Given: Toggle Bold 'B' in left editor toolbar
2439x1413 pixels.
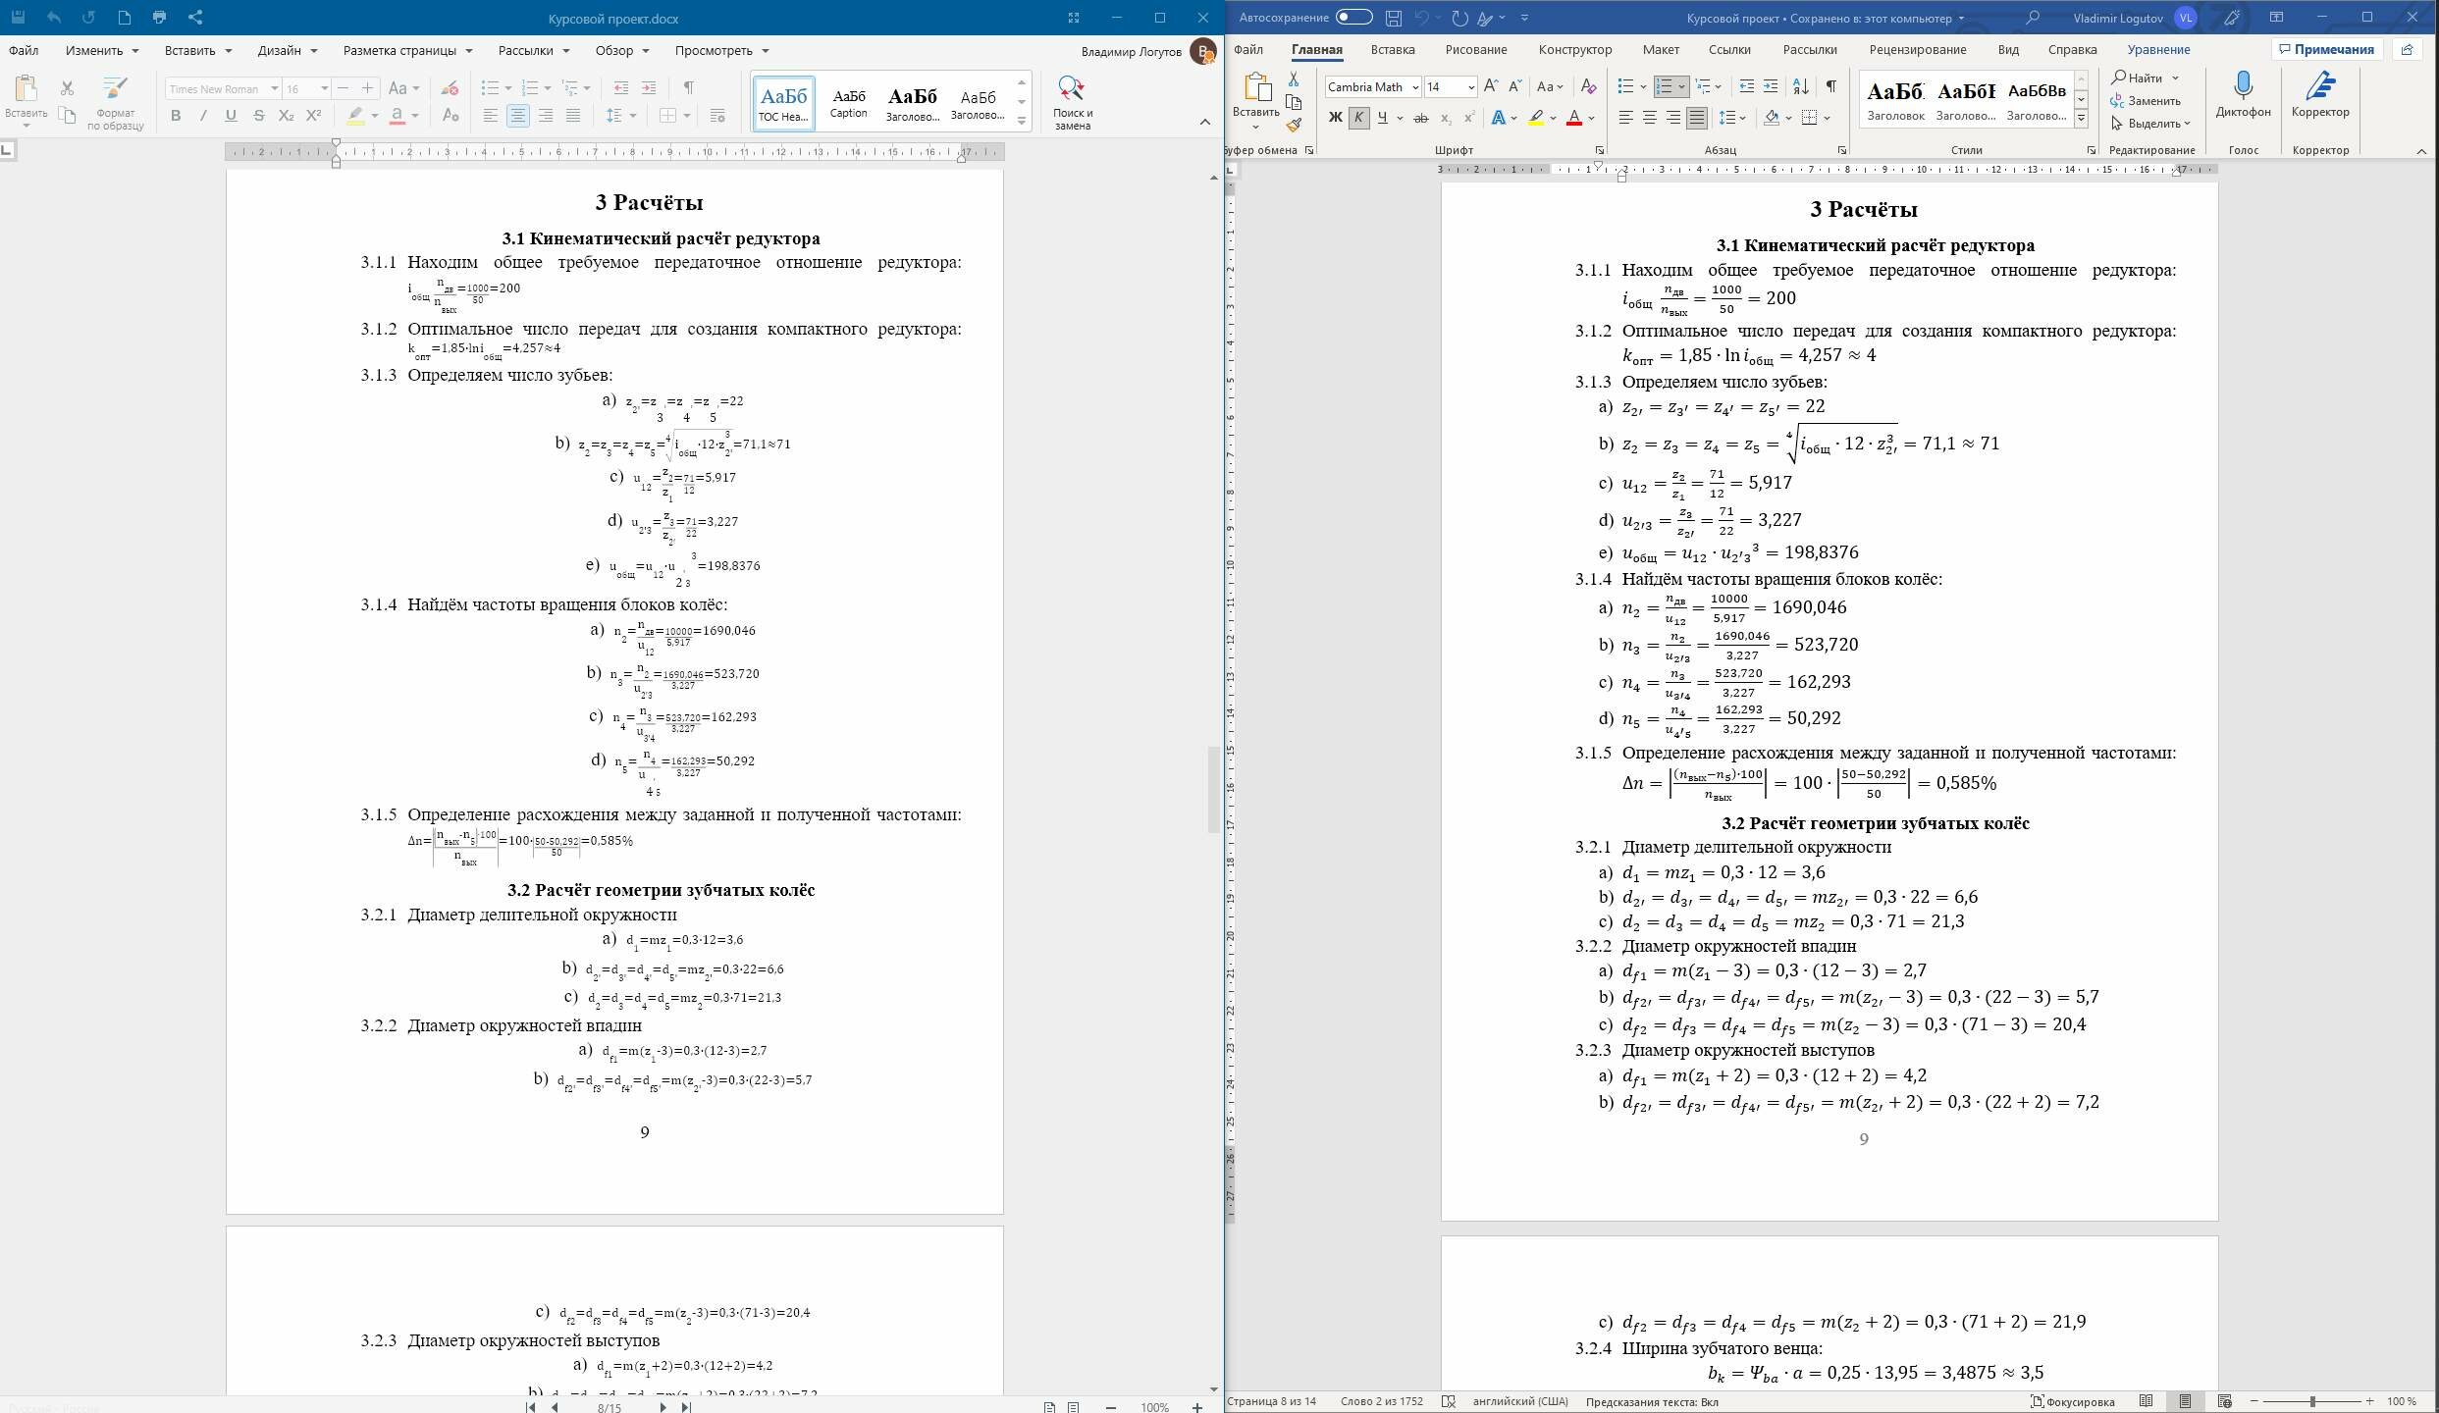Looking at the screenshot, I should (x=176, y=116).
